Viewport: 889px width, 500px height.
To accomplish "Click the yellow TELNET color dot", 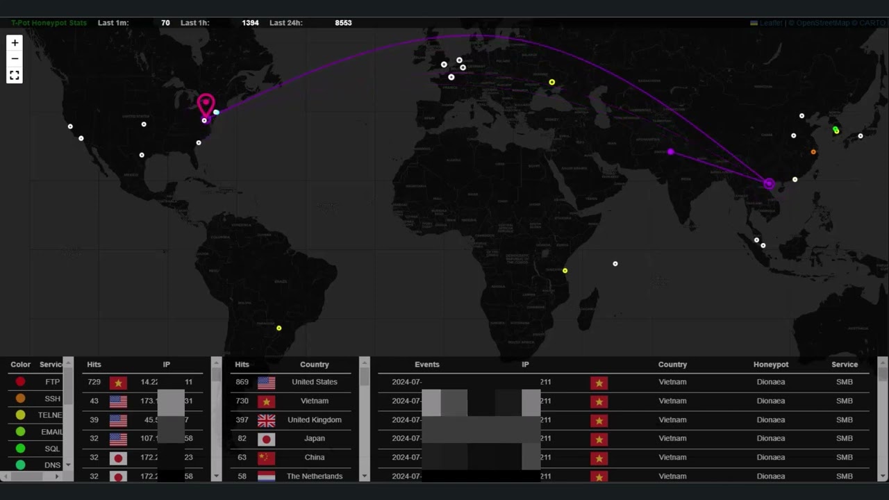I will tap(20, 415).
